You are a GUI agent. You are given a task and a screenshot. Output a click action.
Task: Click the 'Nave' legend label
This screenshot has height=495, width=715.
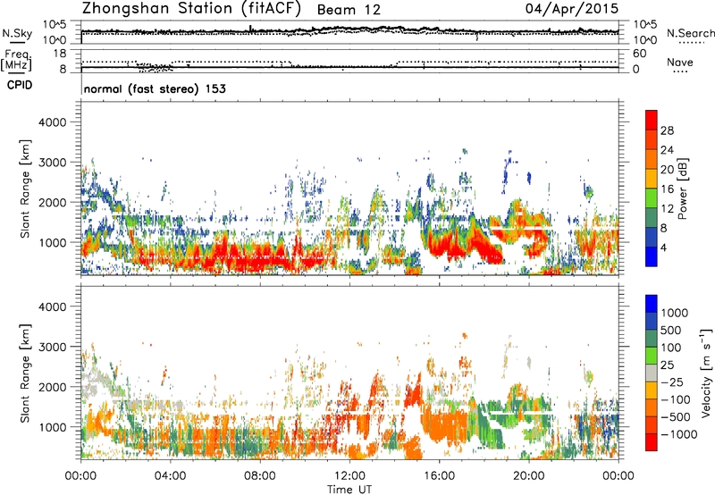680,63
